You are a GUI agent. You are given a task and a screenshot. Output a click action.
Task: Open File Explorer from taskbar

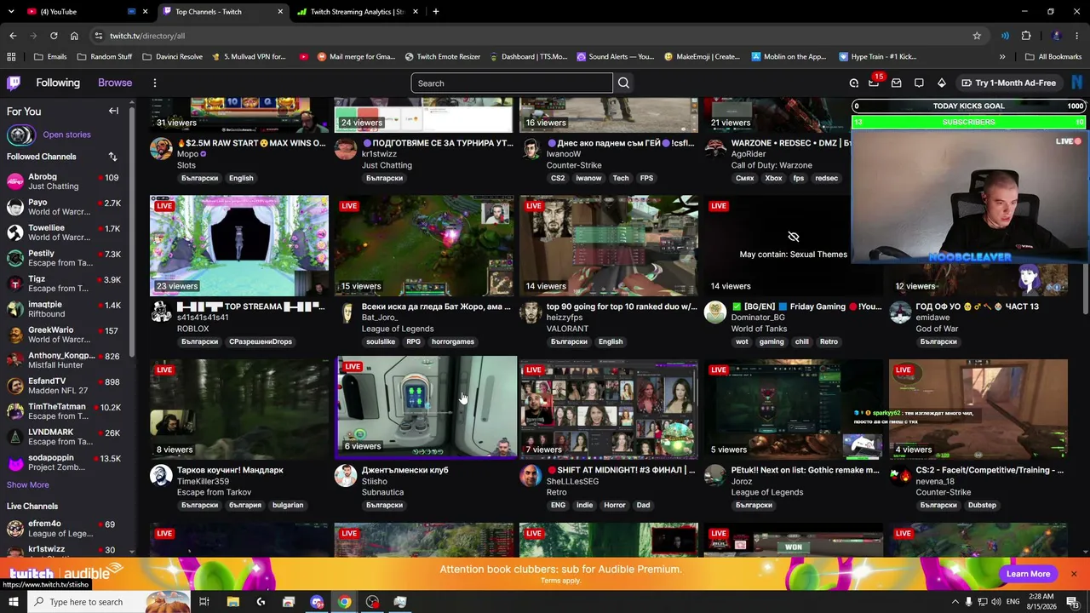[232, 602]
